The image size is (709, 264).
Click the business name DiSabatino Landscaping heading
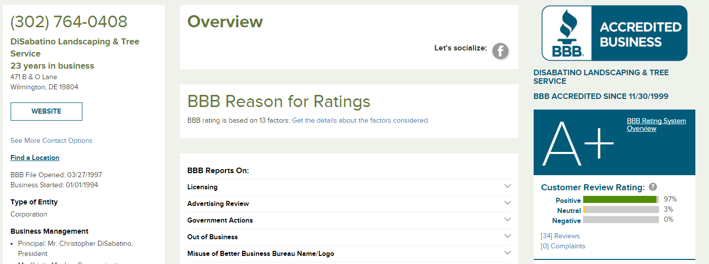point(75,47)
